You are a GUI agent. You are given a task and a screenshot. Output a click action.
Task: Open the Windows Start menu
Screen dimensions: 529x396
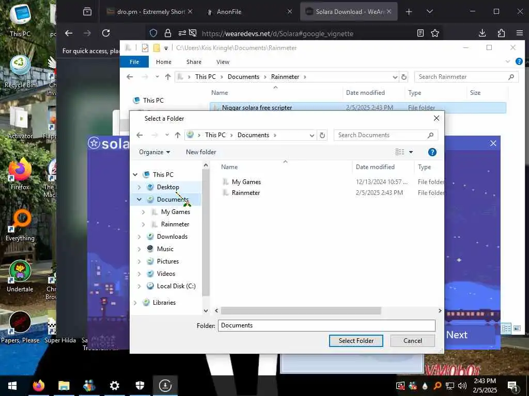[12, 386]
